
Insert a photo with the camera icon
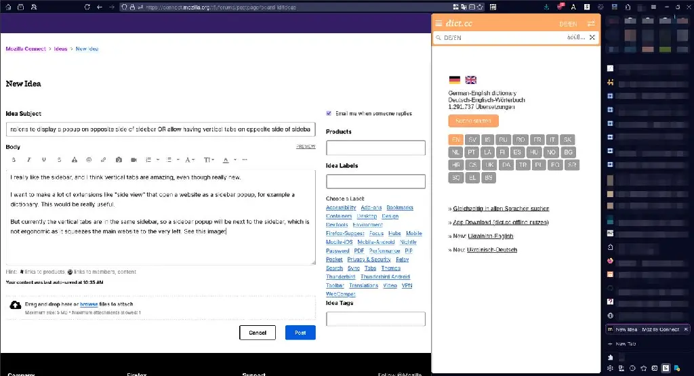119,160
